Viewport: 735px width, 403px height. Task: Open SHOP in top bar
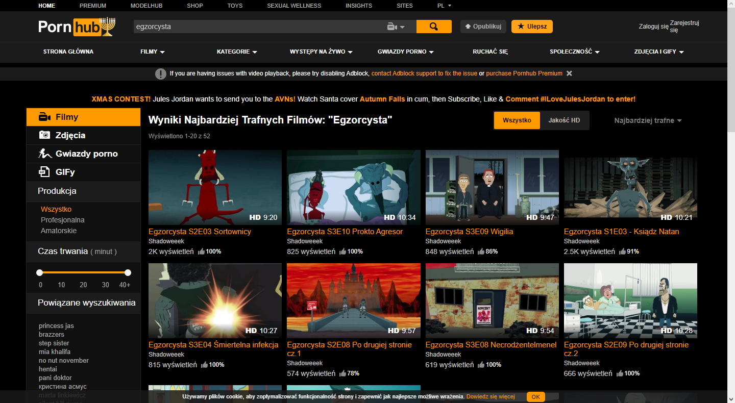pos(195,6)
